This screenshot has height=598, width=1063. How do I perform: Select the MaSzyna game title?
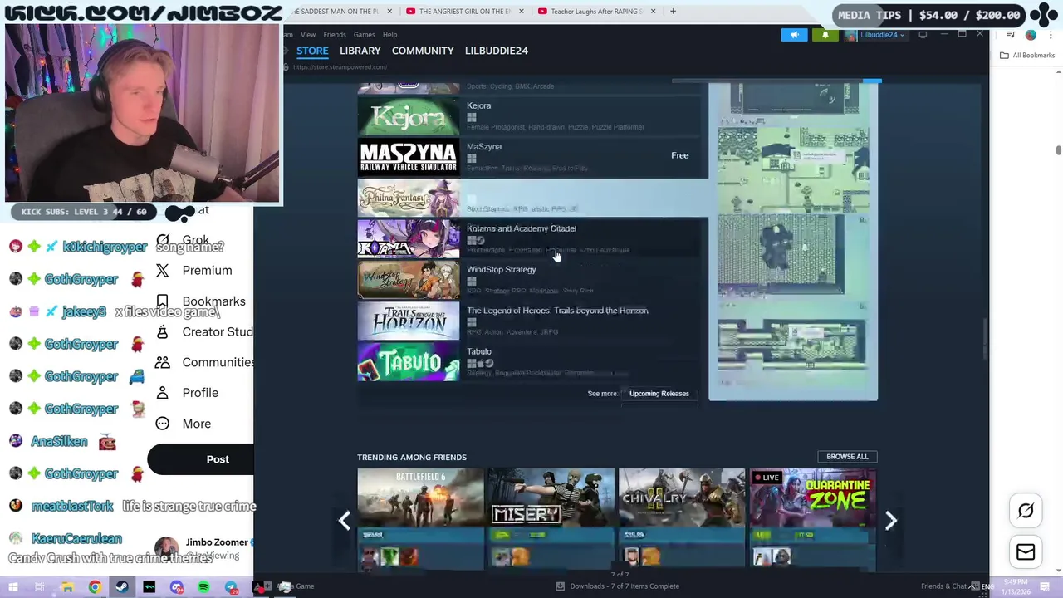(x=484, y=147)
